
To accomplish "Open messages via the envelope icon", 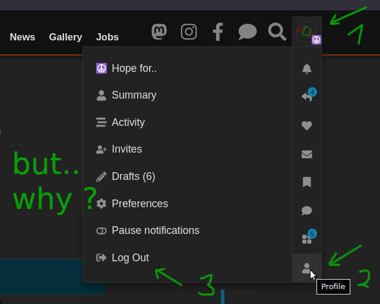I will (x=307, y=154).
